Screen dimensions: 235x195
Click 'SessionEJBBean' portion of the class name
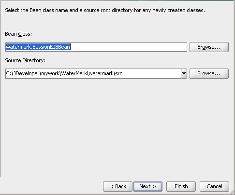[x=51, y=47]
